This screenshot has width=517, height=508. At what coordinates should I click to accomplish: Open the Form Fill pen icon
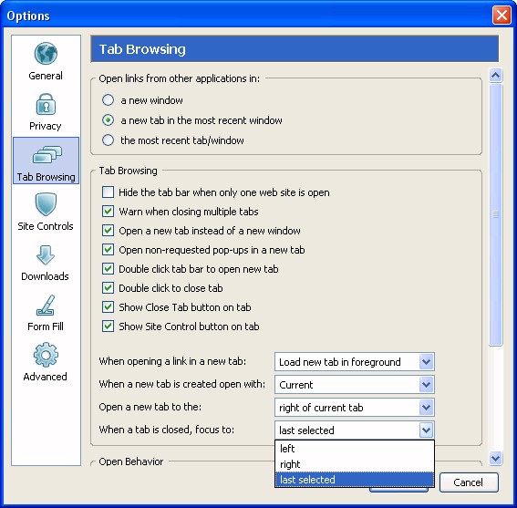46,306
